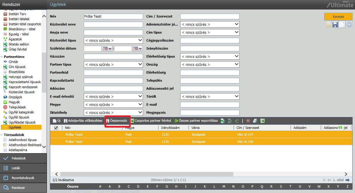
Task: Filter by letter Z in alphabet bar
Action: (x=347, y=187)
